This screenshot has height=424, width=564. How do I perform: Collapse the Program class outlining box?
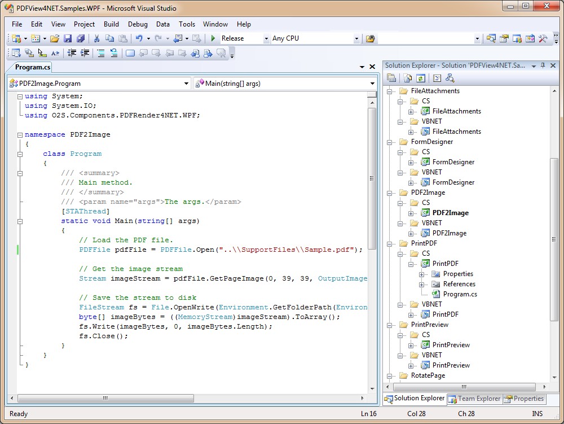click(x=20, y=154)
